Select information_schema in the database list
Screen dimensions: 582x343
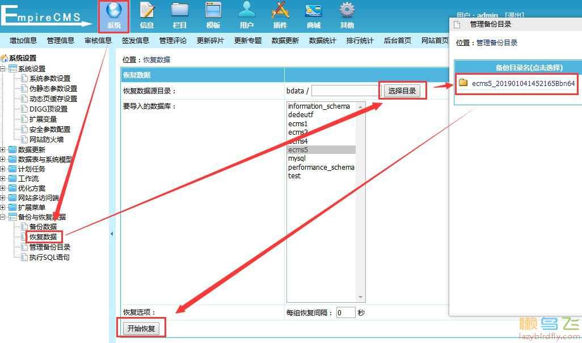click(x=319, y=106)
